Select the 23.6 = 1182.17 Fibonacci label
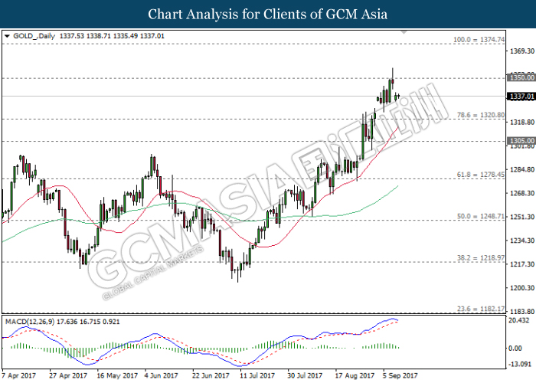 [x=478, y=308]
